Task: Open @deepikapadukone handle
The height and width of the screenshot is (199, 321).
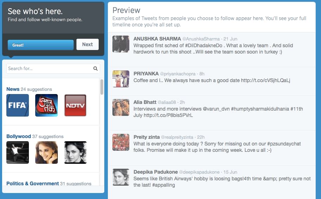Action: 199,172
